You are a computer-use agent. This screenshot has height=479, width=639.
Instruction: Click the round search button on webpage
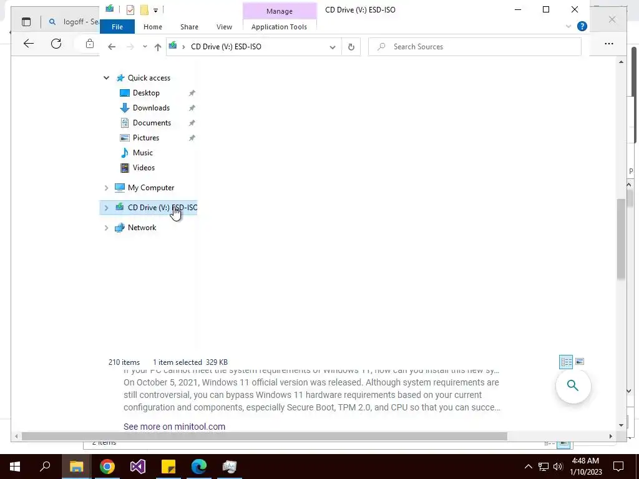pyautogui.click(x=573, y=385)
